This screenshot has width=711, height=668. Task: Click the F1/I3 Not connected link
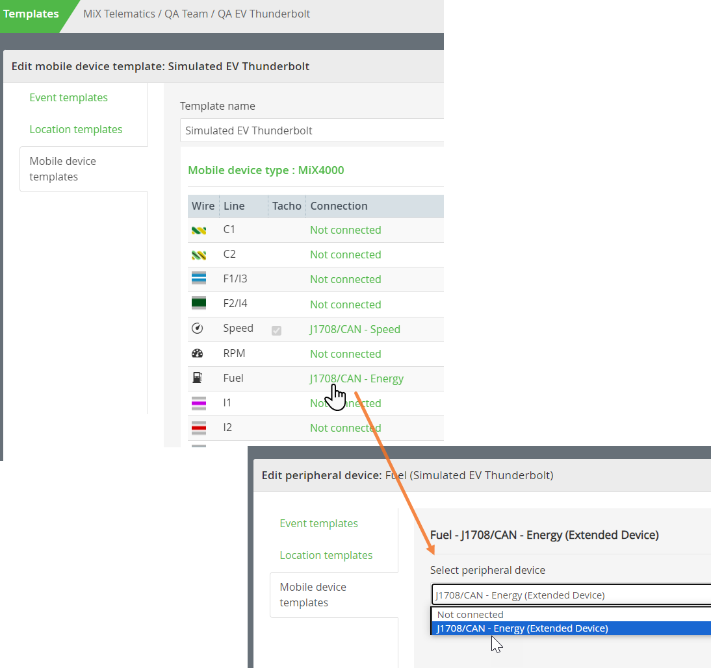click(x=346, y=279)
